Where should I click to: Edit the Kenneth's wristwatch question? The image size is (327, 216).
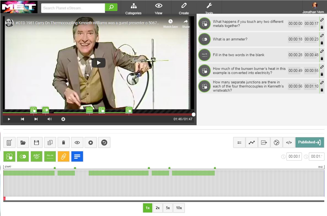click(x=322, y=83)
